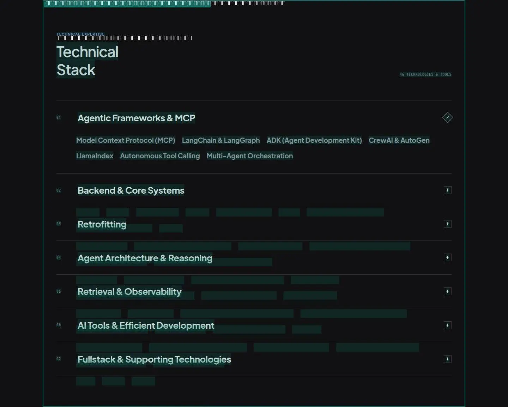Select the ADK (Agent Development Kit) tag
Viewport: 508px width, 407px height.
click(314, 140)
